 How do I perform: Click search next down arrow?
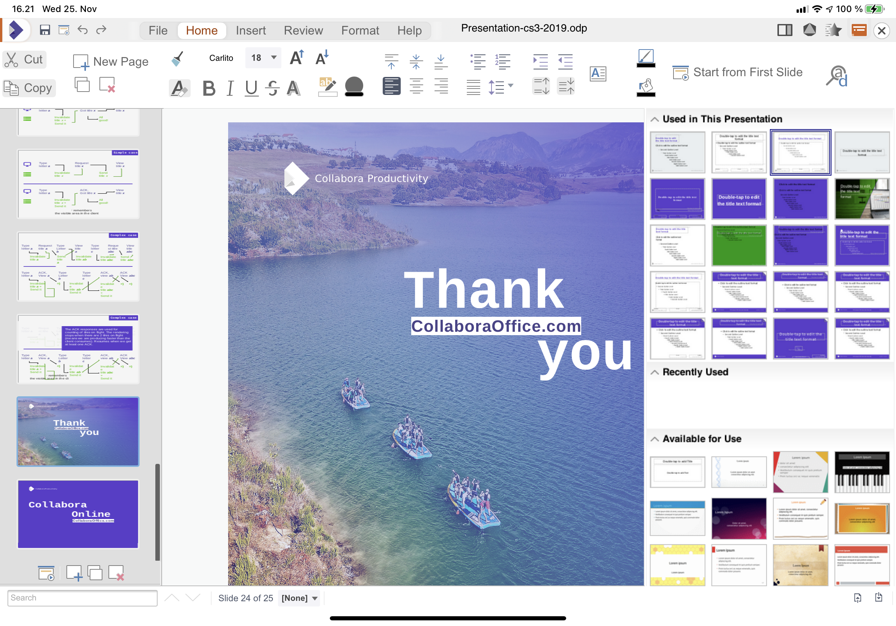click(193, 598)
